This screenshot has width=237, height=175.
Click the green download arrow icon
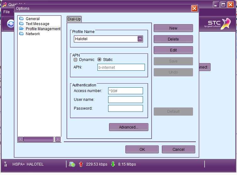click(113, 164)
